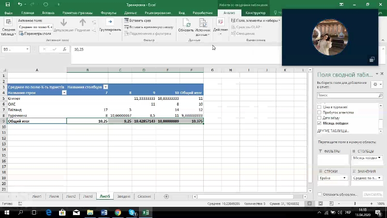Click the Insert Slicer (Вставить срез) icon
Viewport: 387px width, 218px height.
(127, 20)
